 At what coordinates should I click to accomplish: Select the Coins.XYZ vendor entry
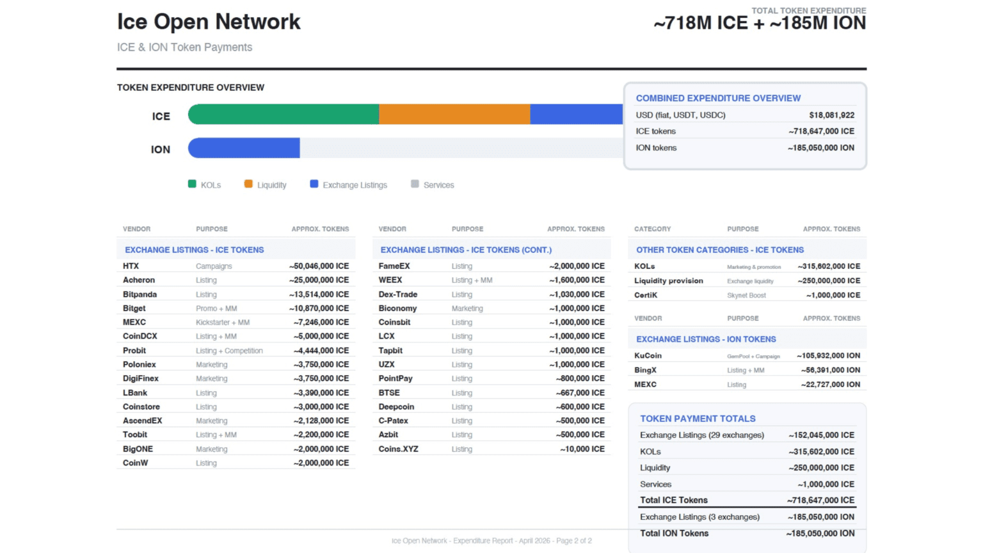coord(398,449)
